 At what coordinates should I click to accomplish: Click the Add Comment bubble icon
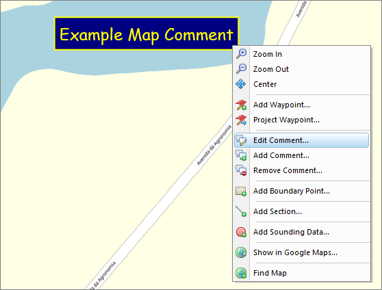tap(241, 155)
